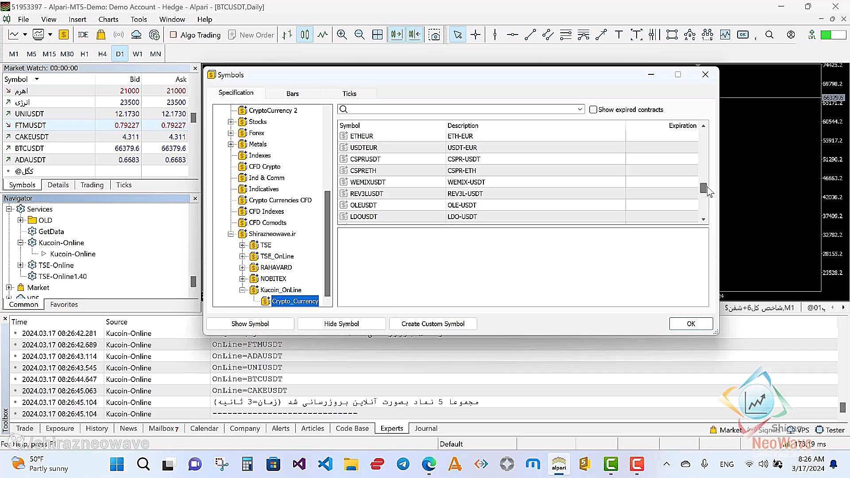Expand the Metals tree node
The height and width of the screenshot is (478, 850).
click(231, 144)
